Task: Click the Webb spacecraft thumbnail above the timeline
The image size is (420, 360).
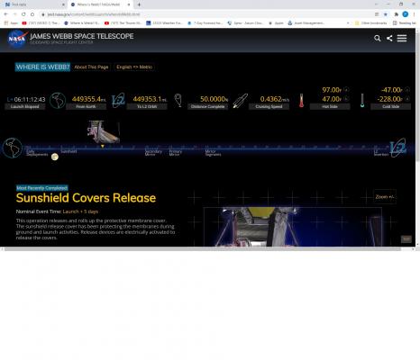Action: (104, 131)
